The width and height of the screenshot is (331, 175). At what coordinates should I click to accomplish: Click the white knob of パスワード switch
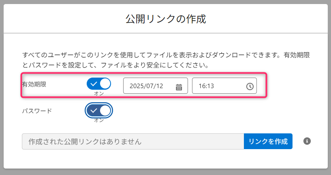[x=105, y=110]
